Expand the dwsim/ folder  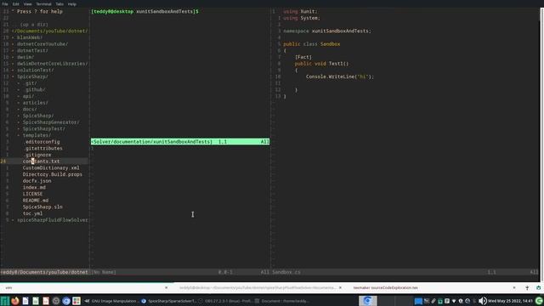tap(25, 57)
